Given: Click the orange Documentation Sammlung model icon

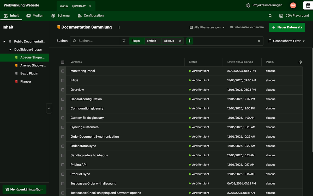Looking at the screenshot, I should pyautogui.click(x=58, y=27).
